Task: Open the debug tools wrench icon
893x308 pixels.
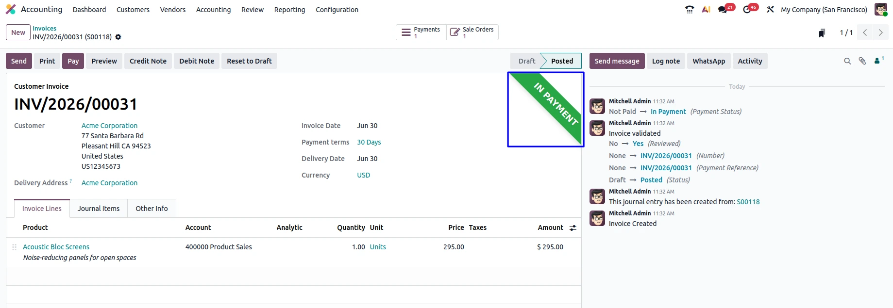Action: pyautogui.click(x=770, y=9)
